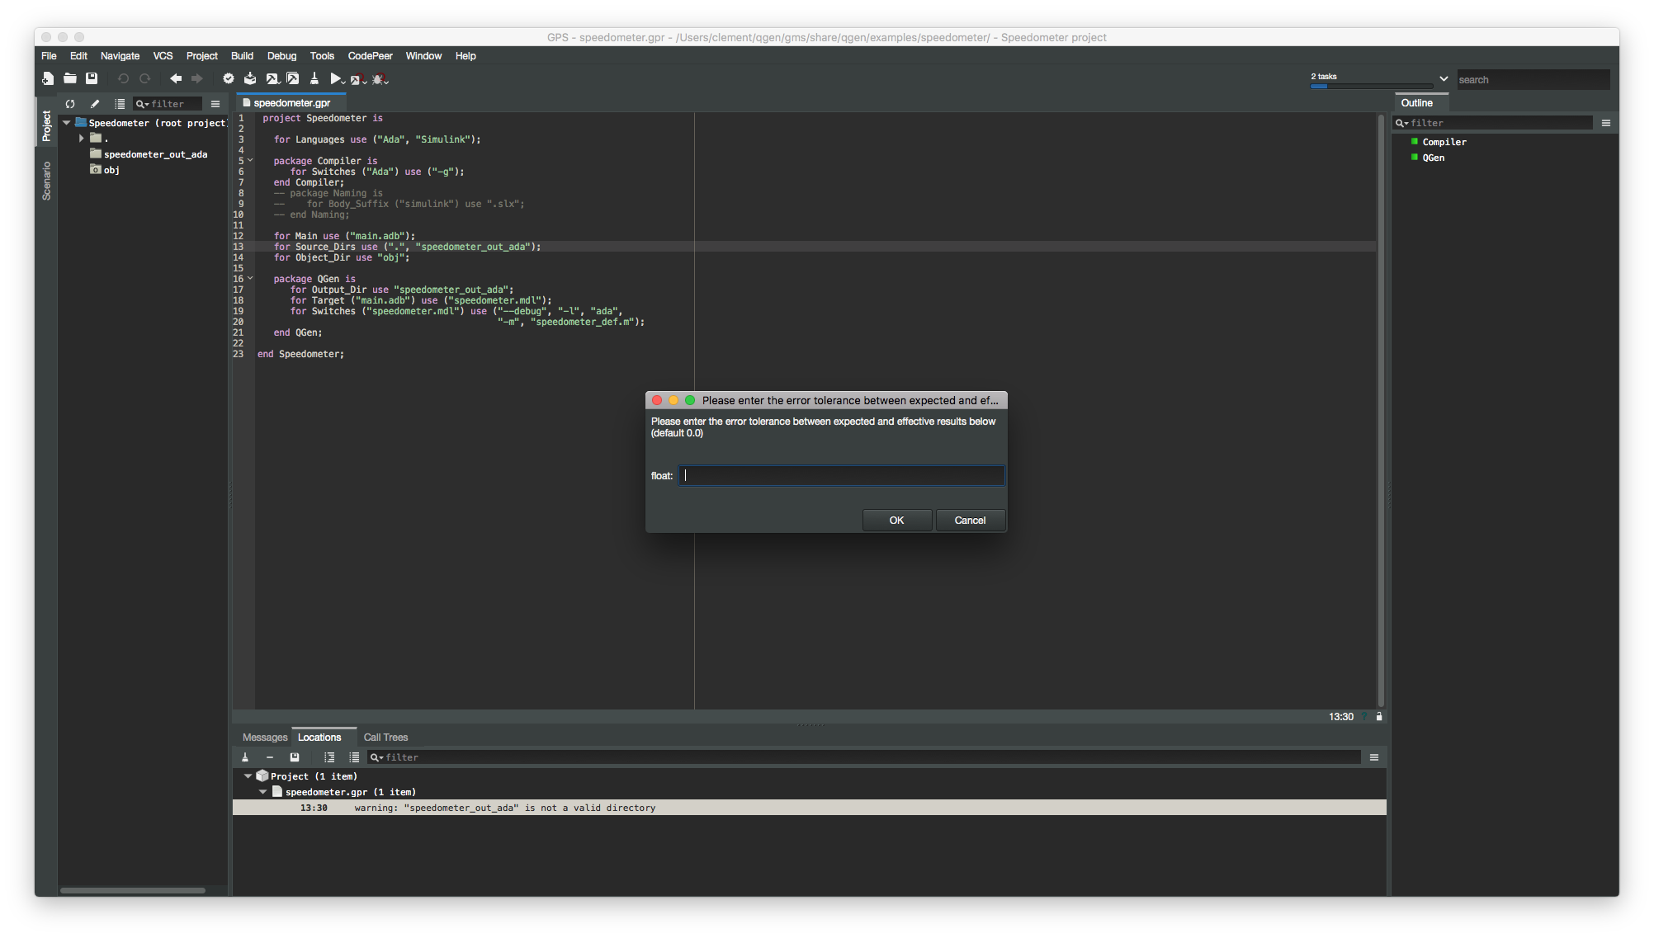The width and height of the screenshot is (1654, 938).
Task: Clear locations with the broom icon
Action: [x=245, y=757]
